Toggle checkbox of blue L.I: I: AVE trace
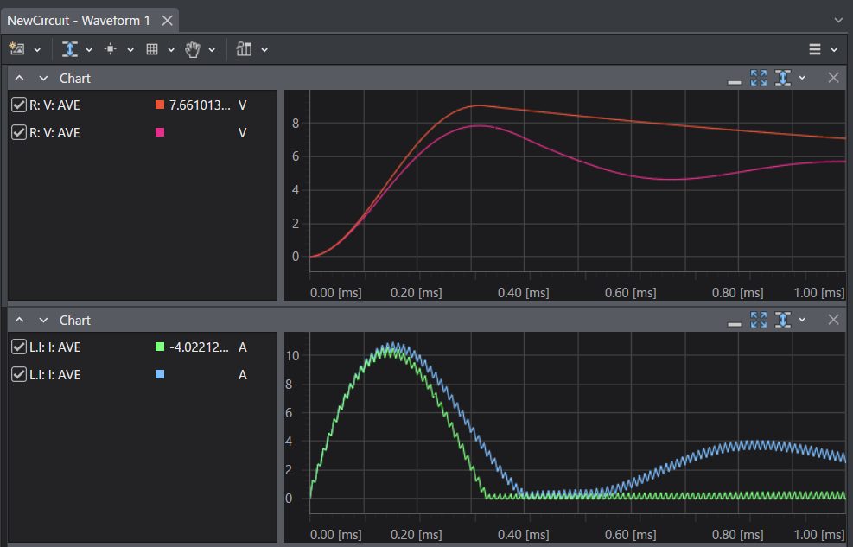Screen dimensions: 853x547 coord(18,374)
